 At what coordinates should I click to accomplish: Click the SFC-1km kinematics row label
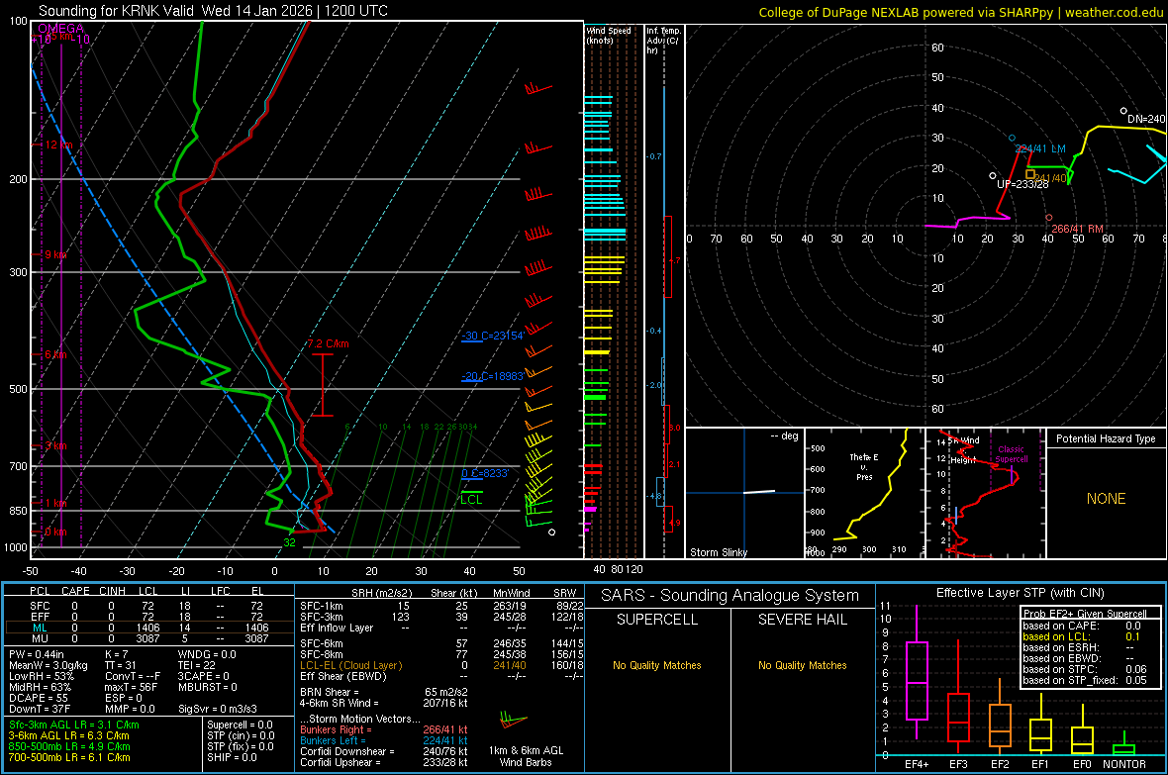tap(321, 606)
